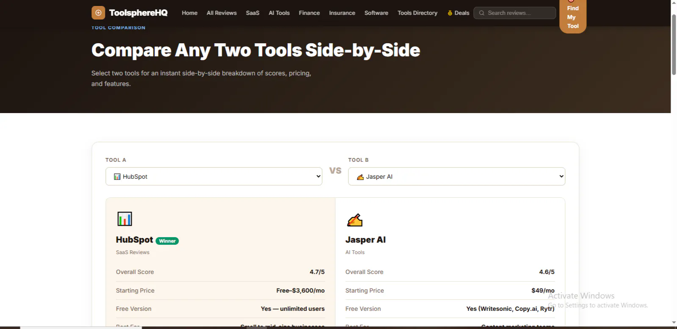677x329 pixels.
Task: Open the Deals nav link
Action: [x=459, y=13]
